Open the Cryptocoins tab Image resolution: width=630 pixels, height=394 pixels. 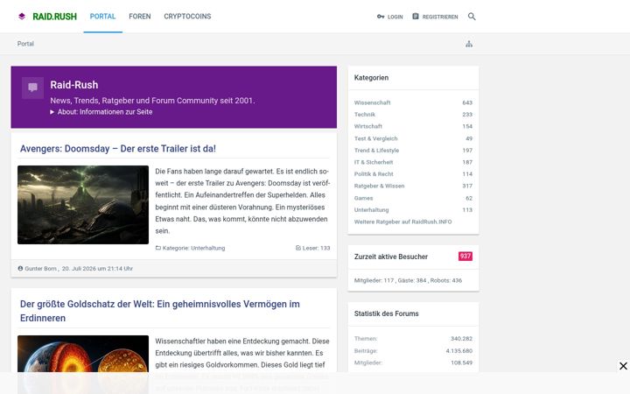[x=187, y=17]
